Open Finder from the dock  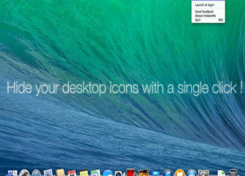pyautogui.click(x=13, y=173)
